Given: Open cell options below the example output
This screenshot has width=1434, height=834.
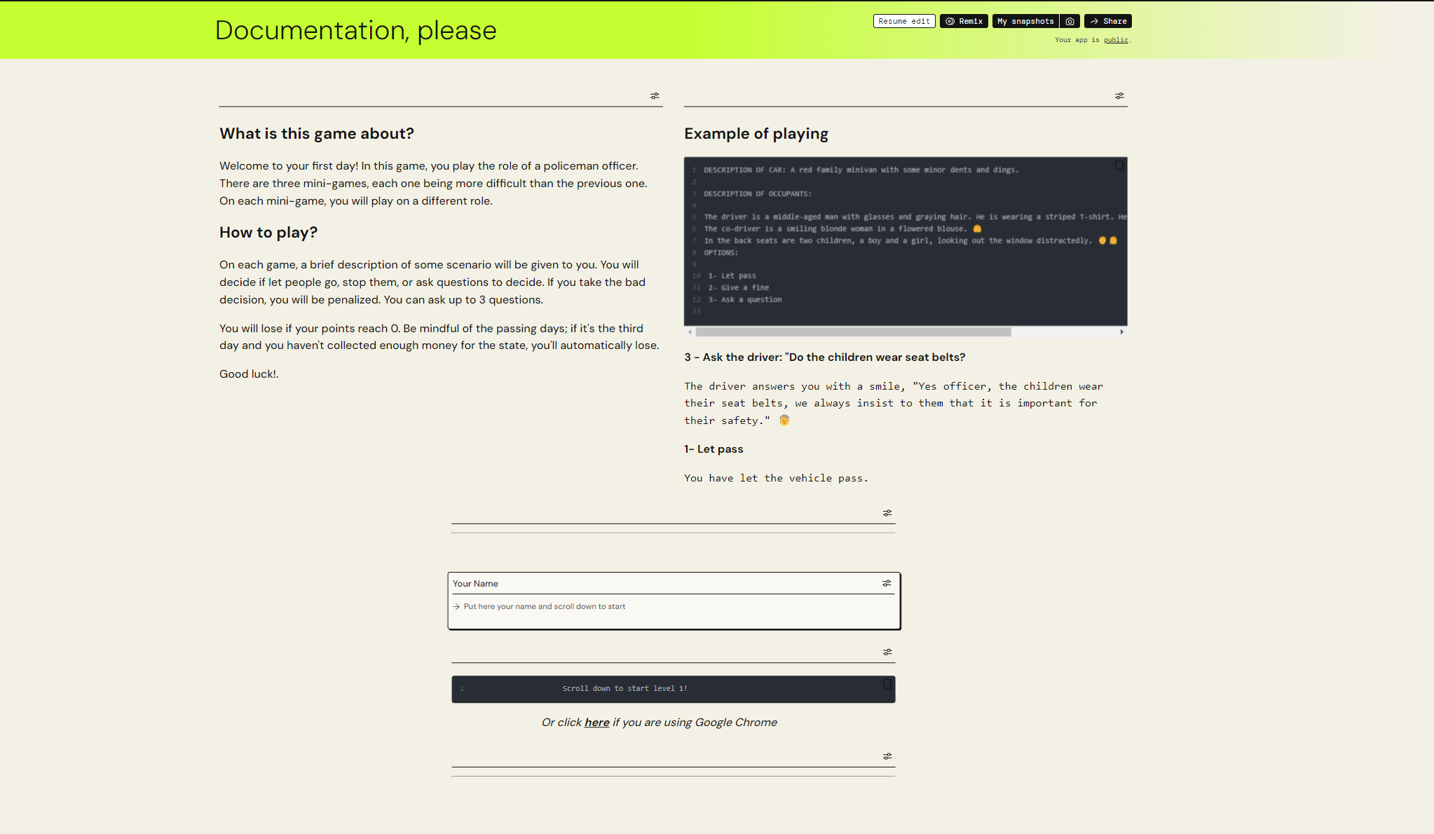Looking at the screenshot, I should click(x=887, y=512).
